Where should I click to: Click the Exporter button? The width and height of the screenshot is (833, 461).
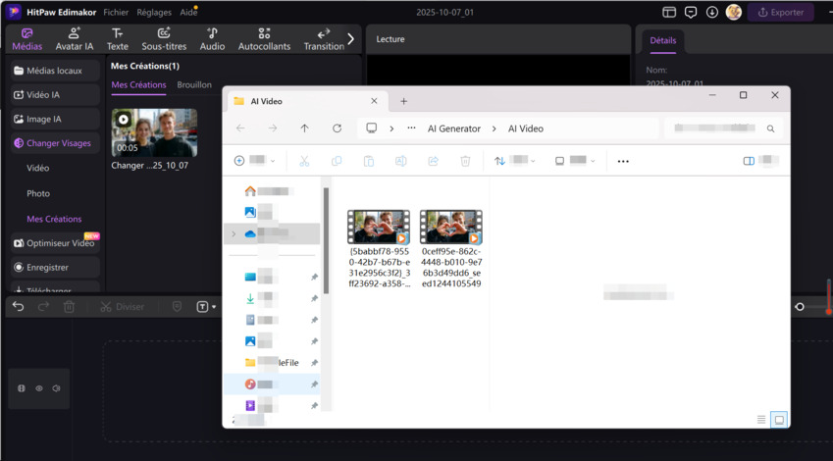[780, 13]
